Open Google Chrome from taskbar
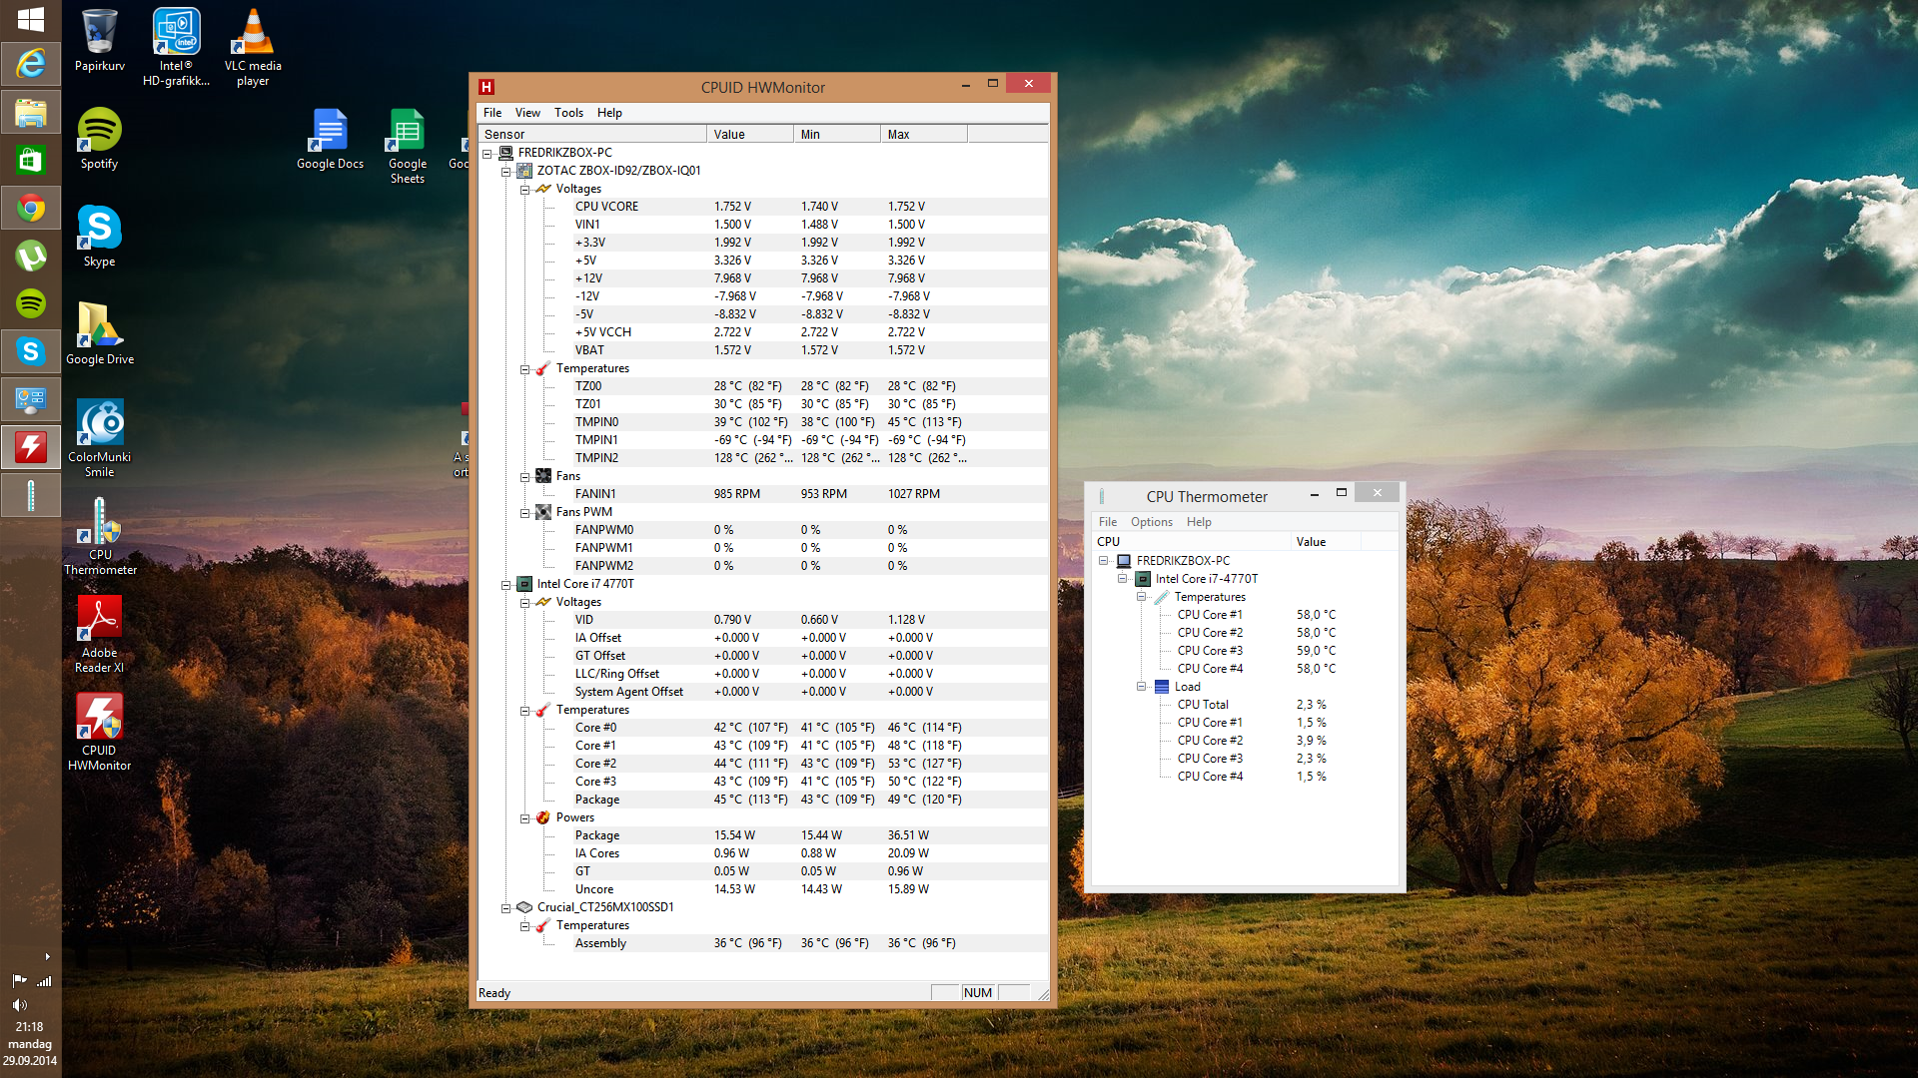This screenshot has width=1918, height=1078. click(x=31, y=208)
